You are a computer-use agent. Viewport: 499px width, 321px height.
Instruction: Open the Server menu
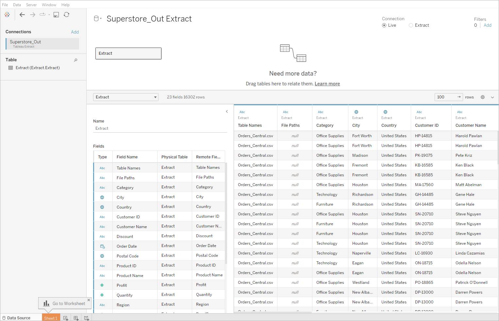point(31,5)
